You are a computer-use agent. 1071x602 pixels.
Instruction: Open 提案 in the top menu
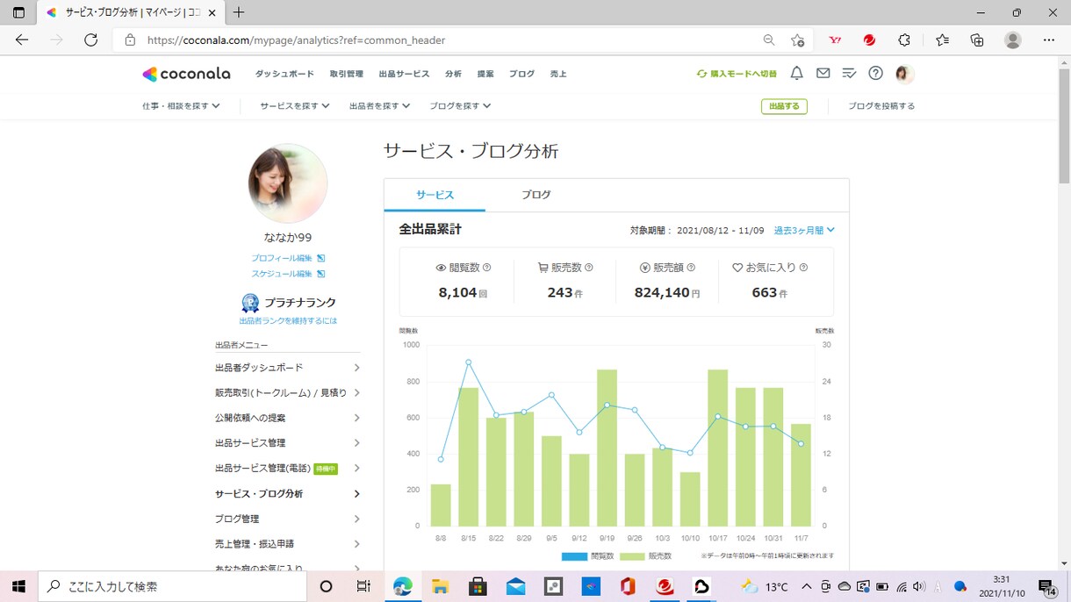coord(485,74)
